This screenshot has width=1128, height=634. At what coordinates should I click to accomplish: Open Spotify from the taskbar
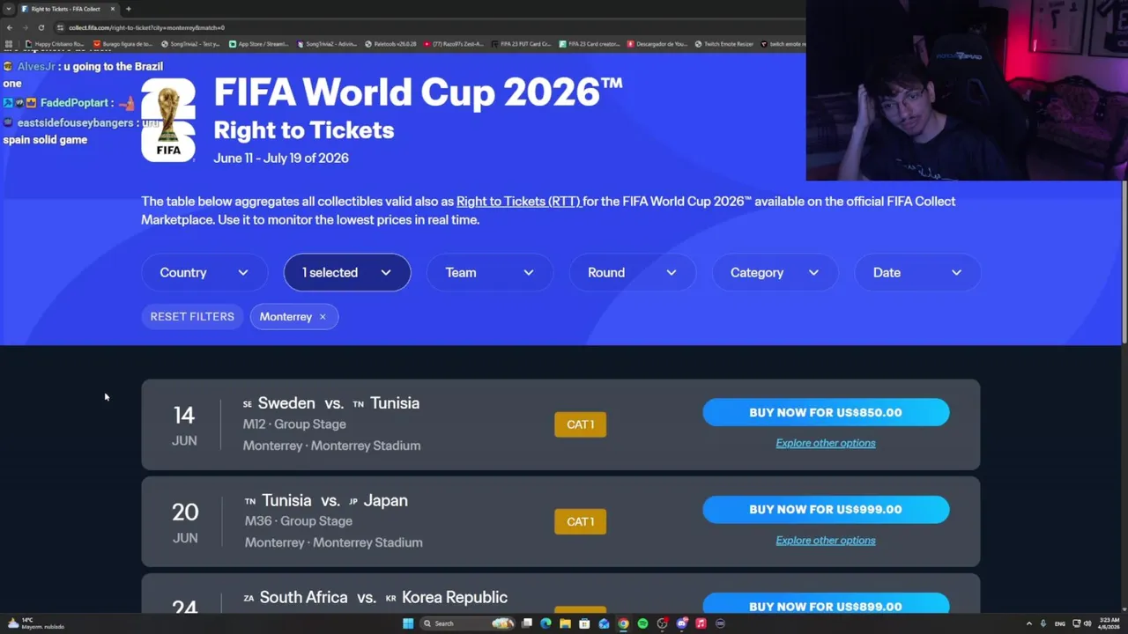pos(642,623)
